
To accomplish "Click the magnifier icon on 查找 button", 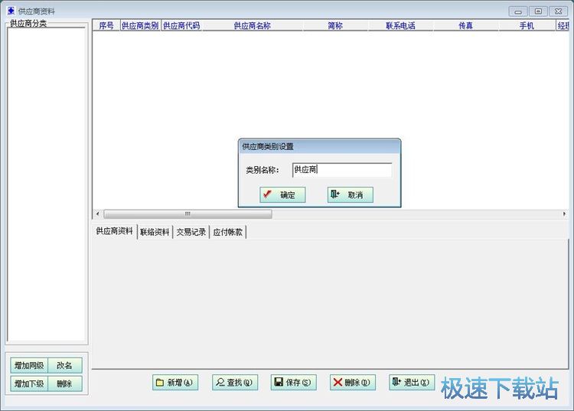I will [x=220, y=383].
